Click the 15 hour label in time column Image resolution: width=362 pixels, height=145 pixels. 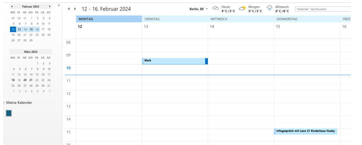click(68, 132)
